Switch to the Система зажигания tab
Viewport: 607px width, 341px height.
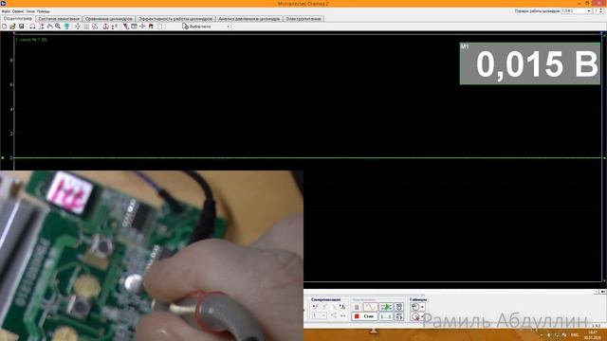pyautogui.click(x=59, y=19)
